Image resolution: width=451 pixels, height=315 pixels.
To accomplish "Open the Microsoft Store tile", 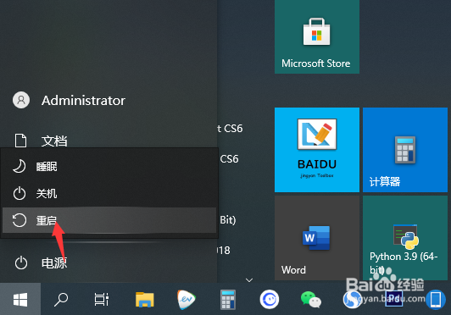I will (x=317, y=36).
